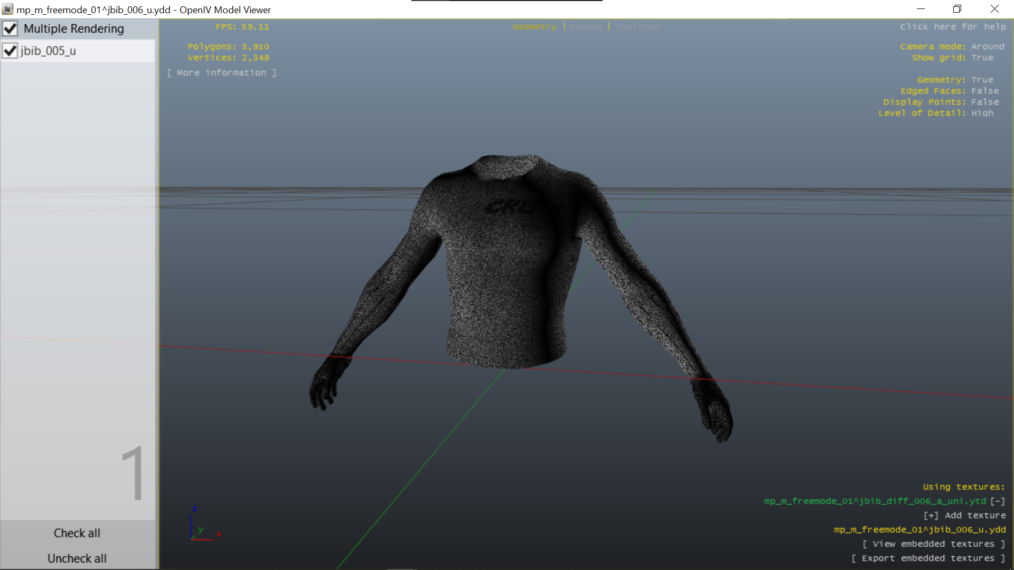Open Click here for help link
The height and width of the screenshot is (570, 1014).
coord(952,27)
